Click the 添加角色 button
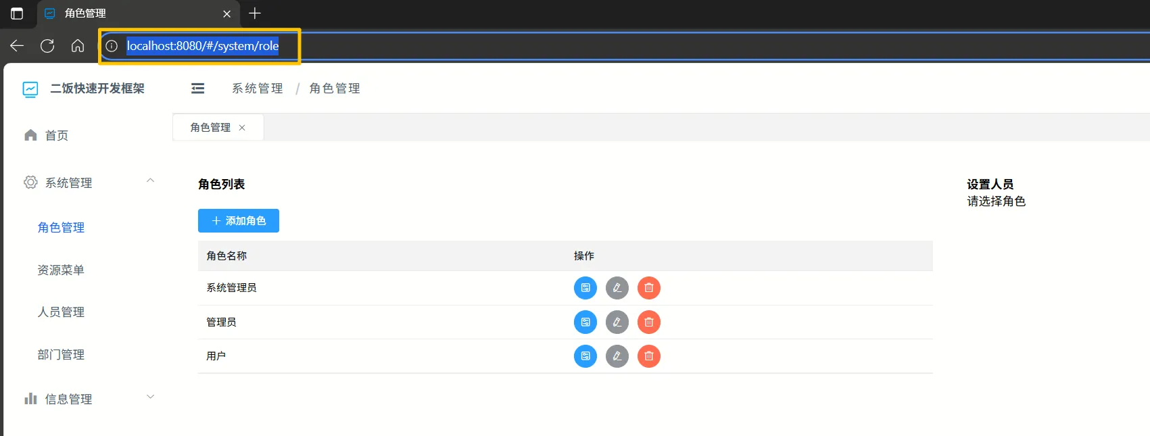The height and width of the screenshot is (436, 1150). 238,221
